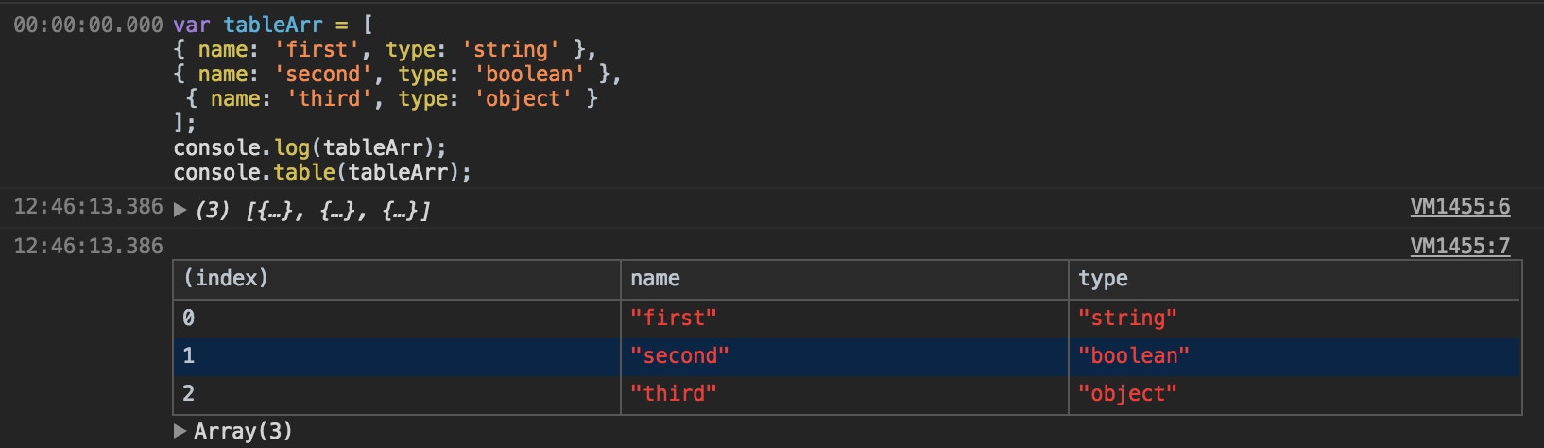This screenshot has height=448, width=1544.
Task: Select the "object" type cell
Action: tap(1127, 394)
